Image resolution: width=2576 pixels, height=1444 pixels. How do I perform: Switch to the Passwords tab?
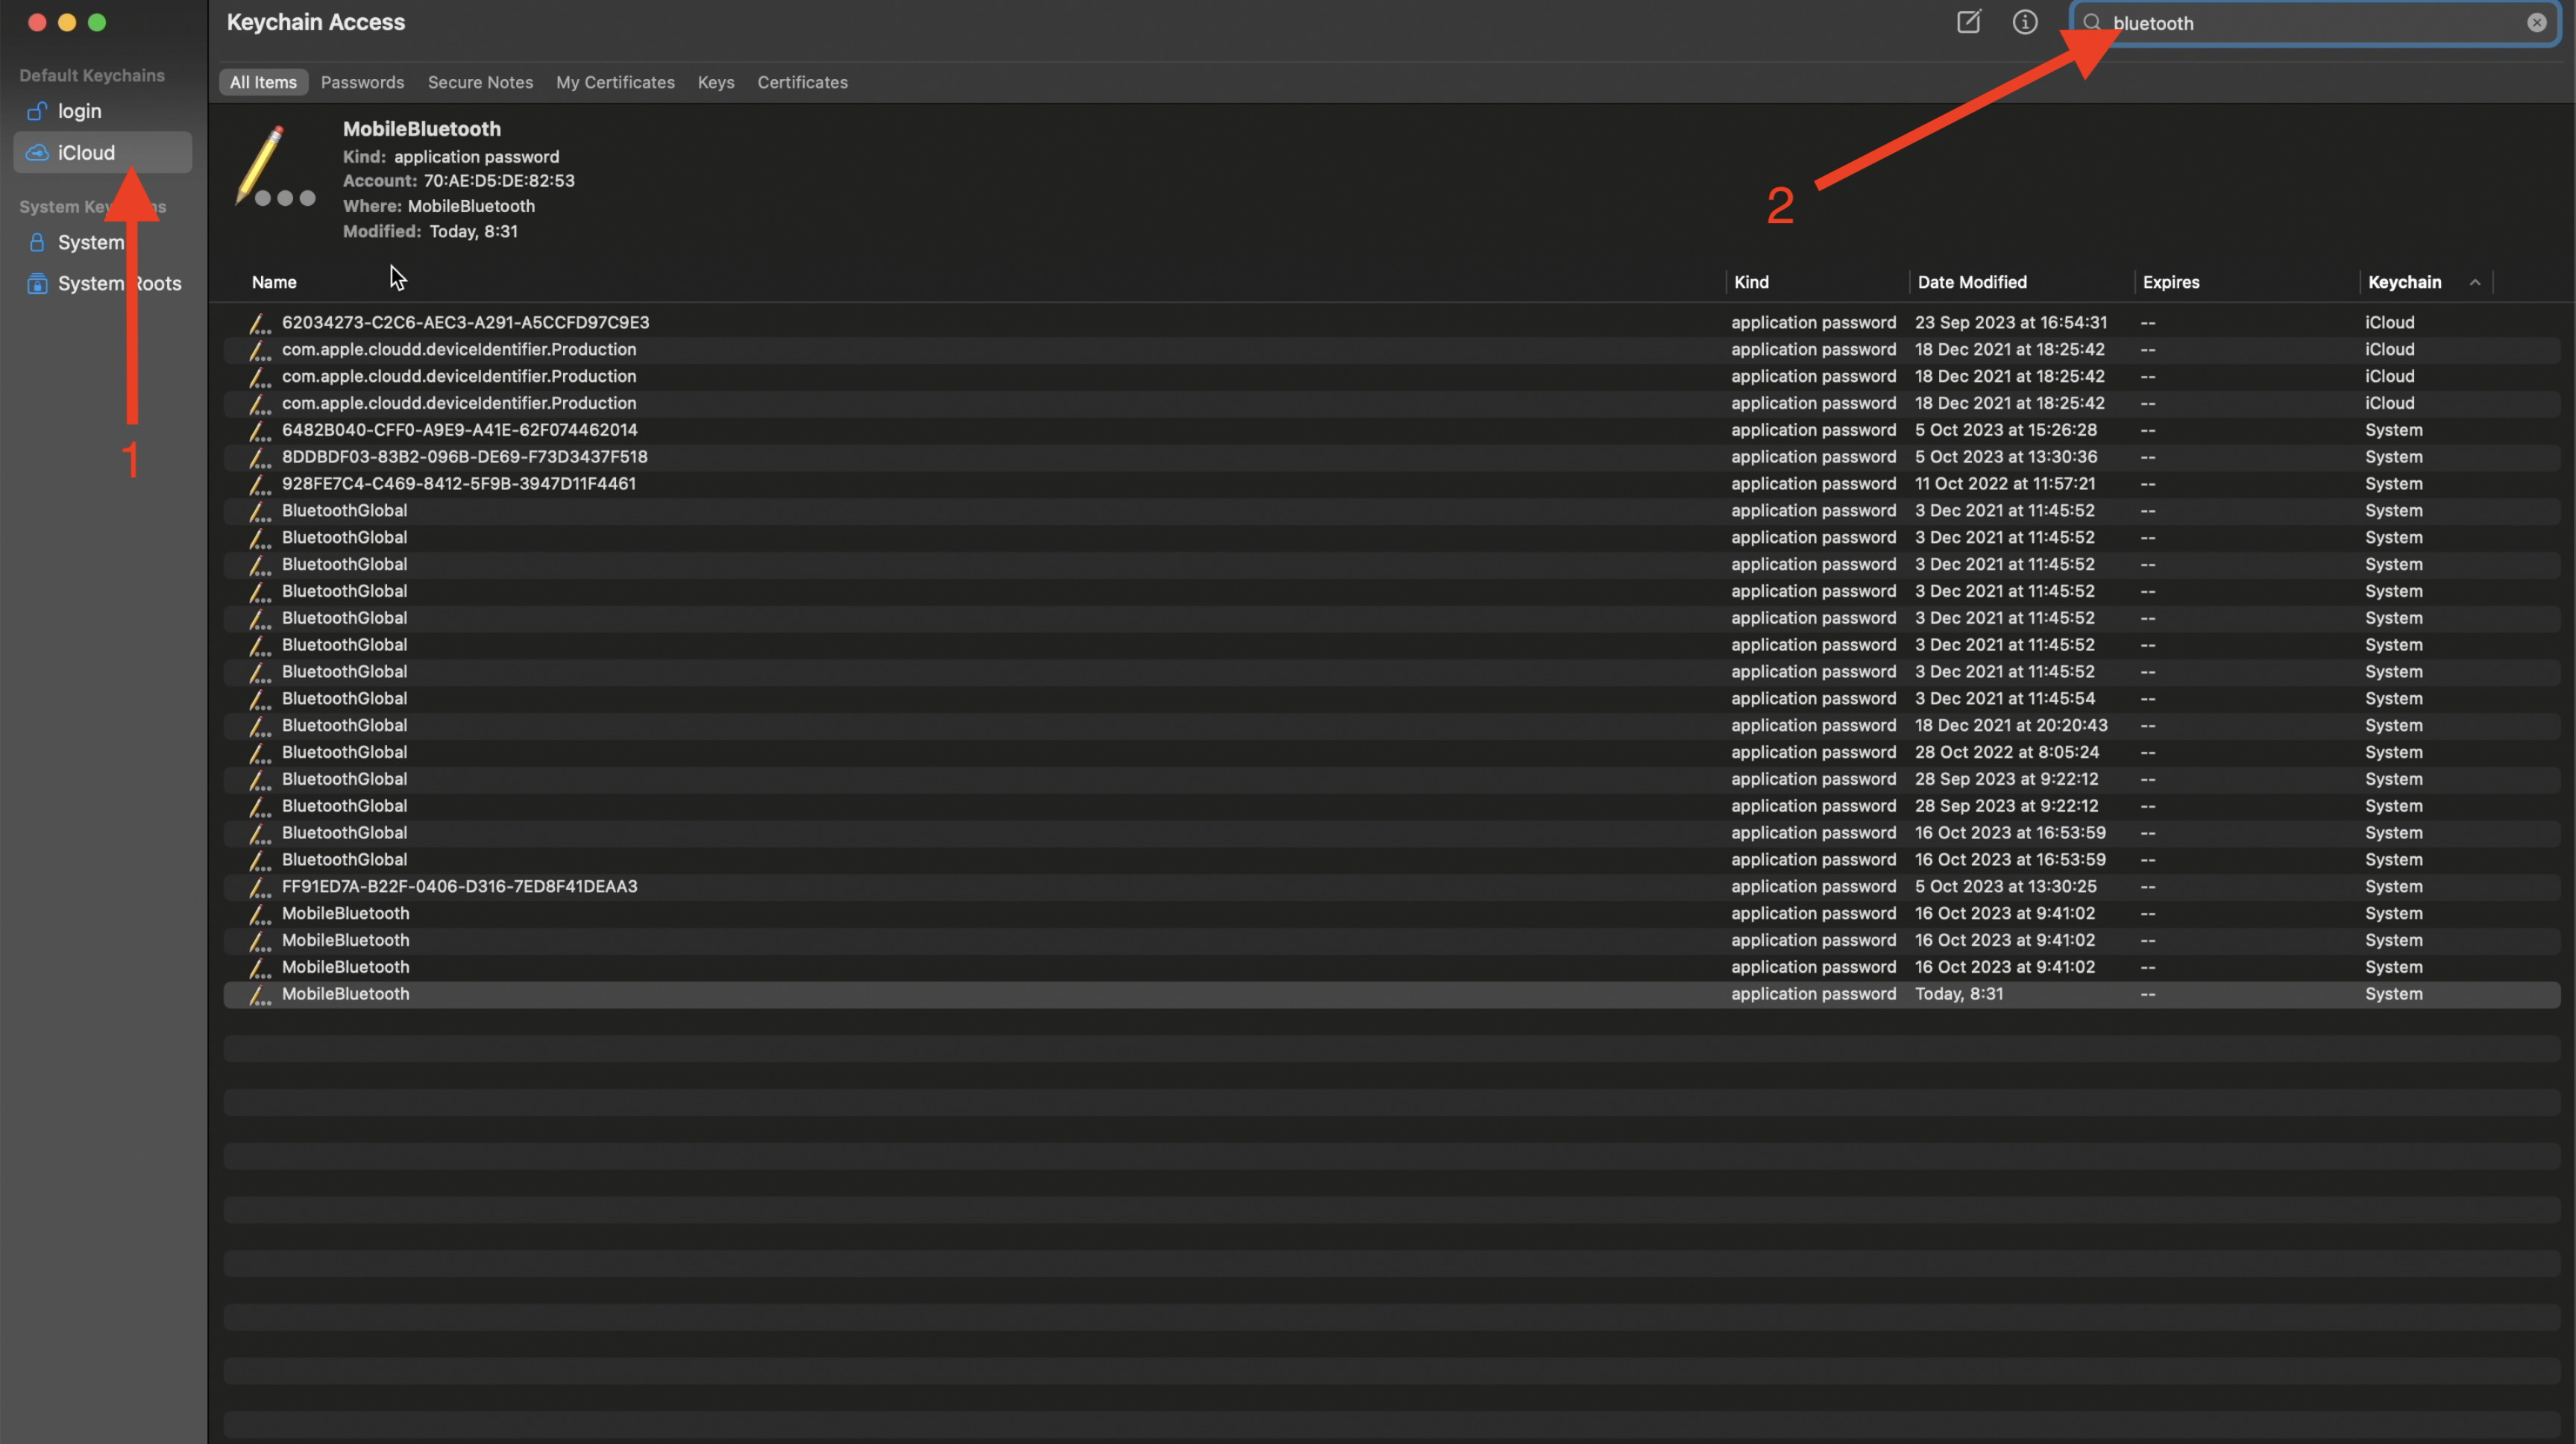point(362,82)
